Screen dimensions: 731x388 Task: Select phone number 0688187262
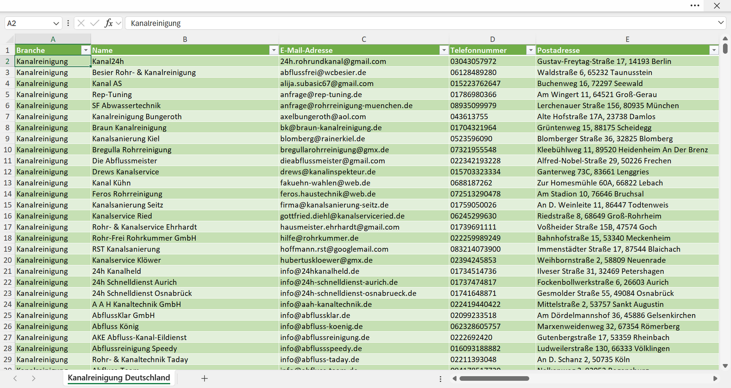(x=492, y=183)
